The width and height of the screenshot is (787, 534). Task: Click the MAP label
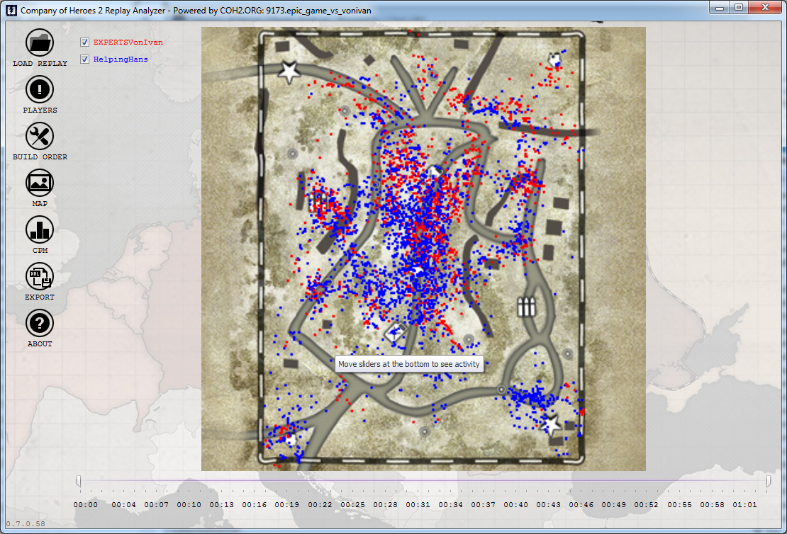tap(40, 203)
